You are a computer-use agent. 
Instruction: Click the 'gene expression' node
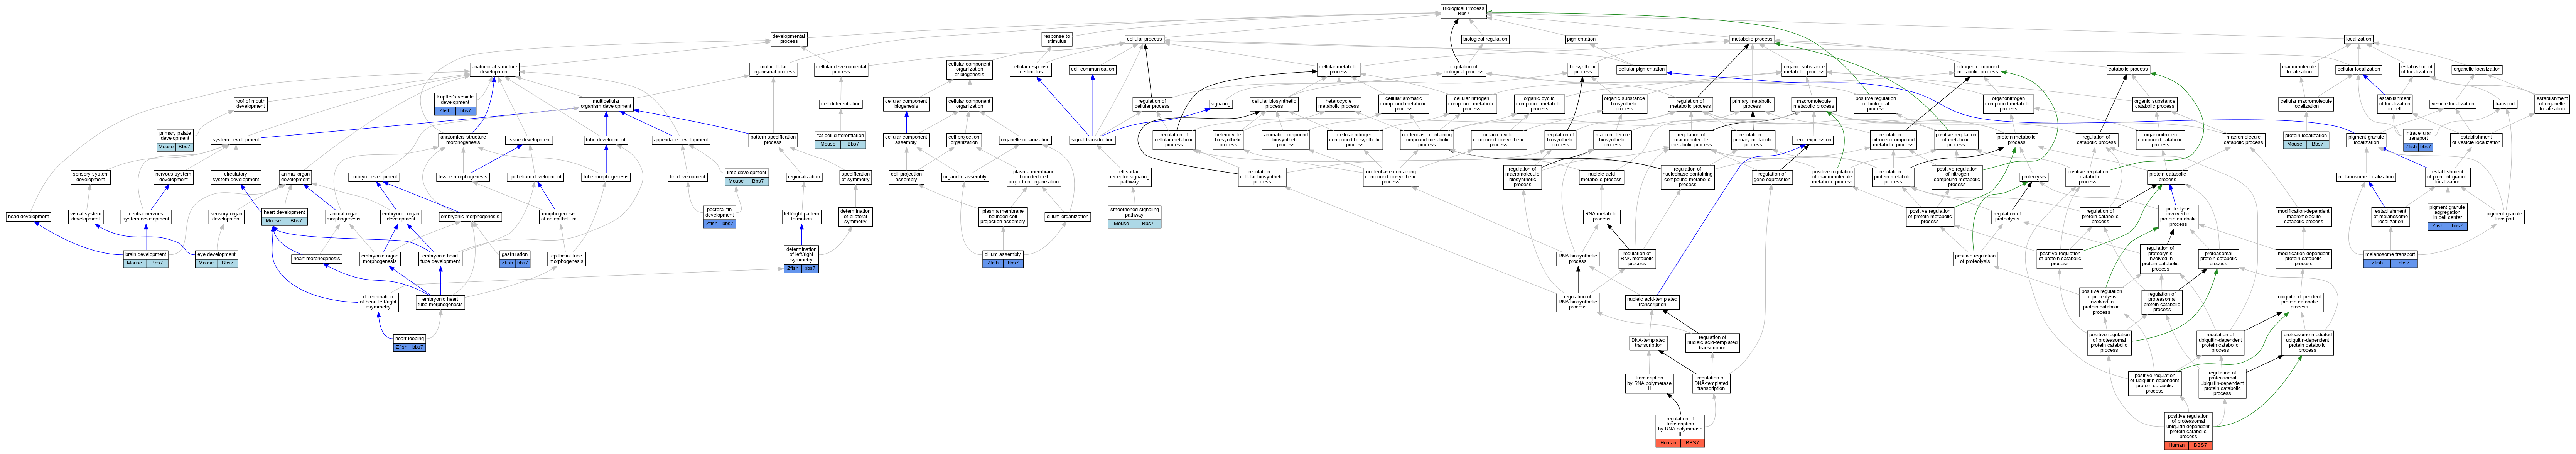coord(1812,140)
